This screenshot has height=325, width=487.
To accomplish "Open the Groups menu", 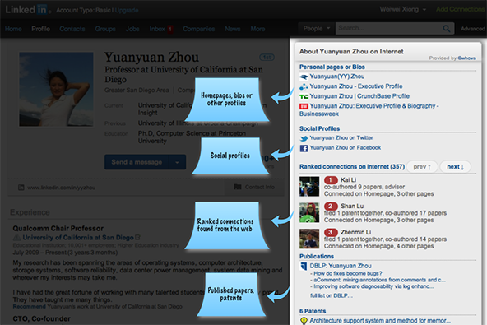I will [x=105, y=29].
